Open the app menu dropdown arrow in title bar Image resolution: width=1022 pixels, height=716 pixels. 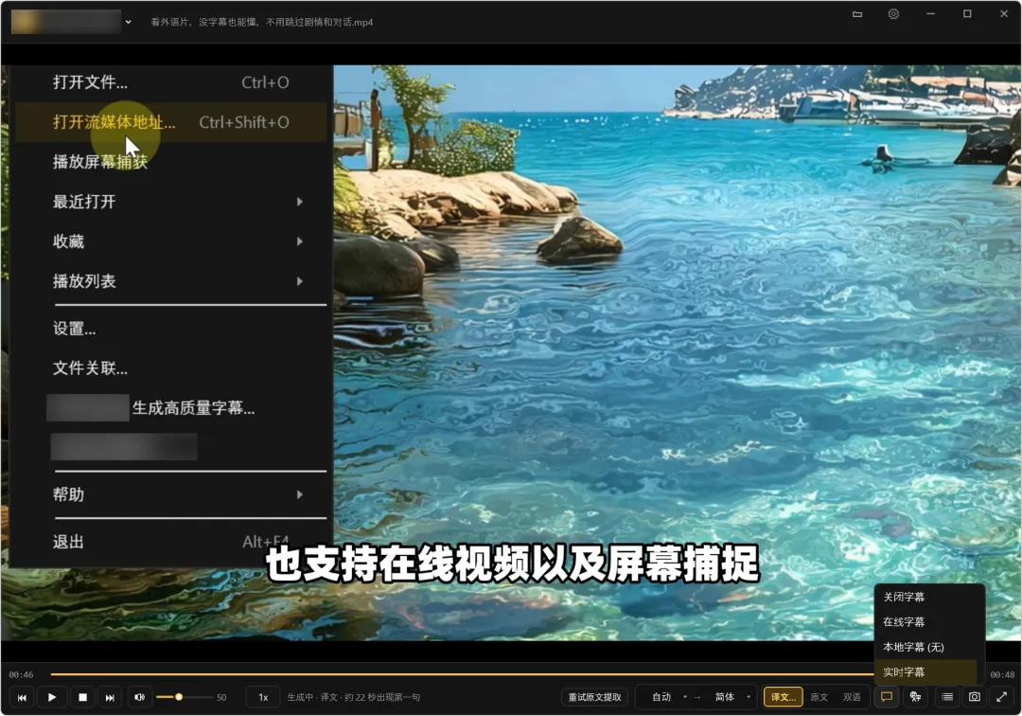(x=129, y=22)
